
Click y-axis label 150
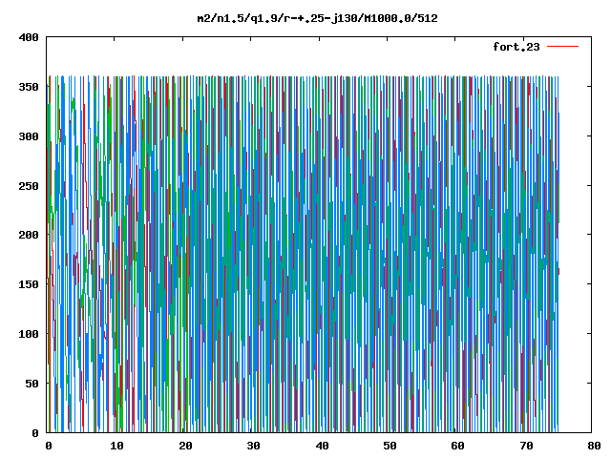(29, 284)
